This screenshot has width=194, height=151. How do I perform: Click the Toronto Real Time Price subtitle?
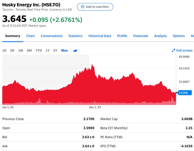37,10
